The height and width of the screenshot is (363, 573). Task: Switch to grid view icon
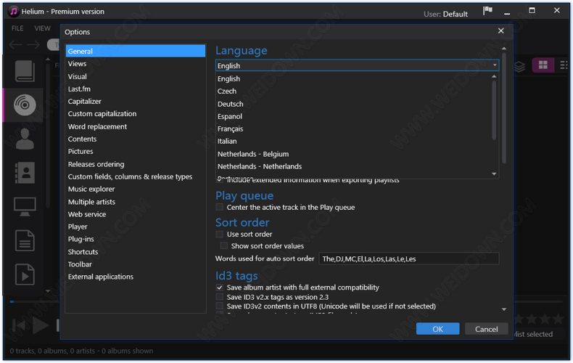tap(543, 66)
